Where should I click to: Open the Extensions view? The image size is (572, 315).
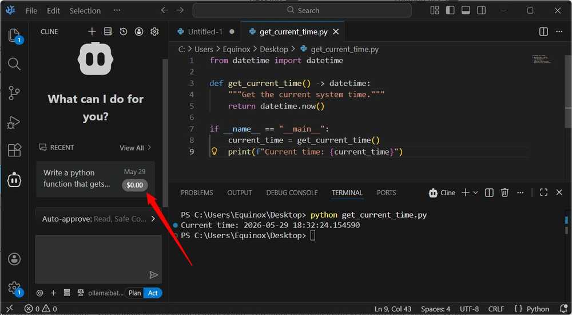point(14,150)
